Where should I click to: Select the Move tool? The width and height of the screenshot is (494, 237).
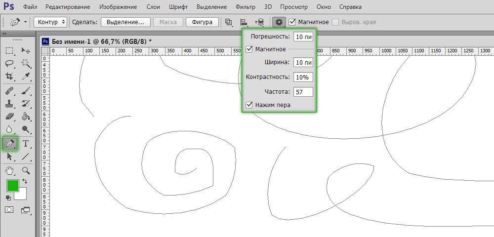click(x=26, y=51)
